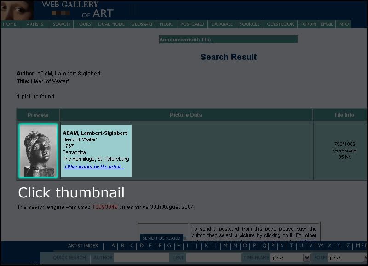Image resolution: width=368 pixels, height=266 pixels.
Task: Click '1 picture found.' text
Action: 36,97
